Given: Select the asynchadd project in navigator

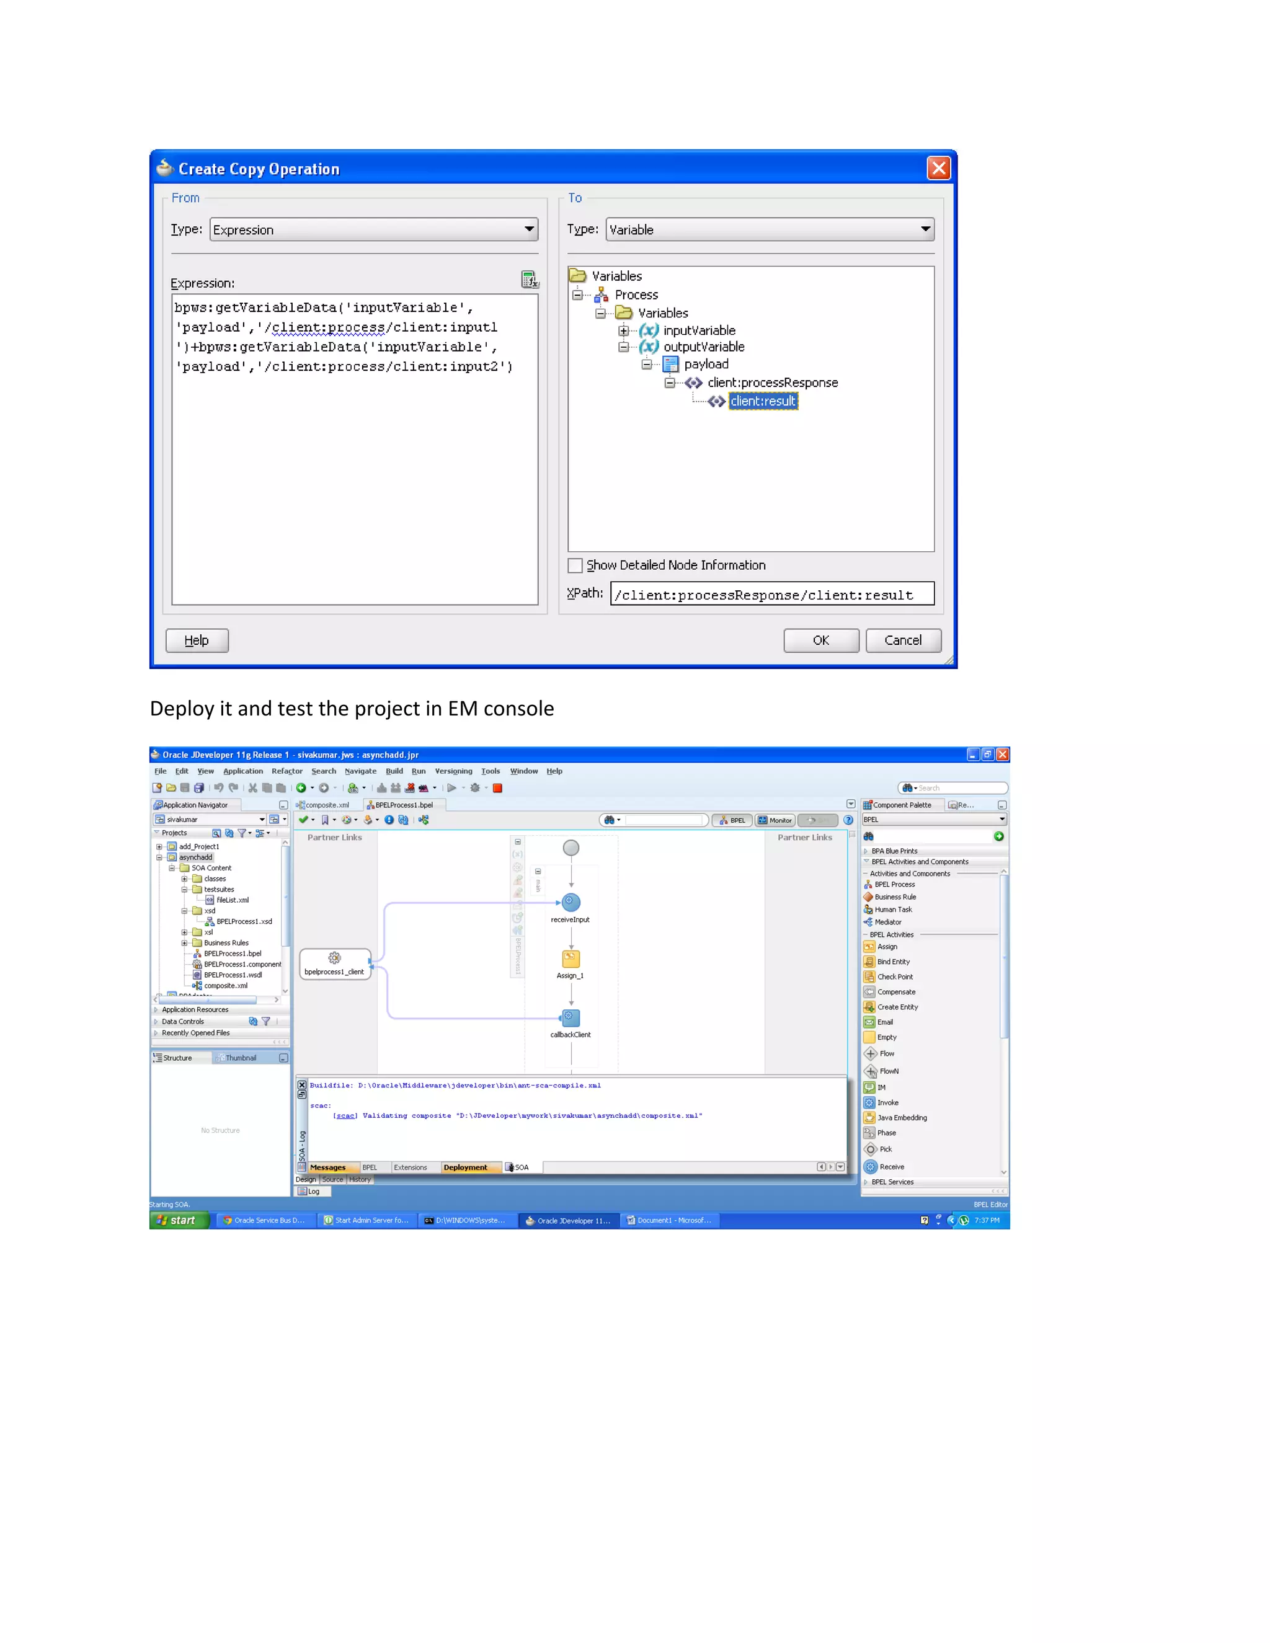Looking at the screenshot, I should point(195,857).
